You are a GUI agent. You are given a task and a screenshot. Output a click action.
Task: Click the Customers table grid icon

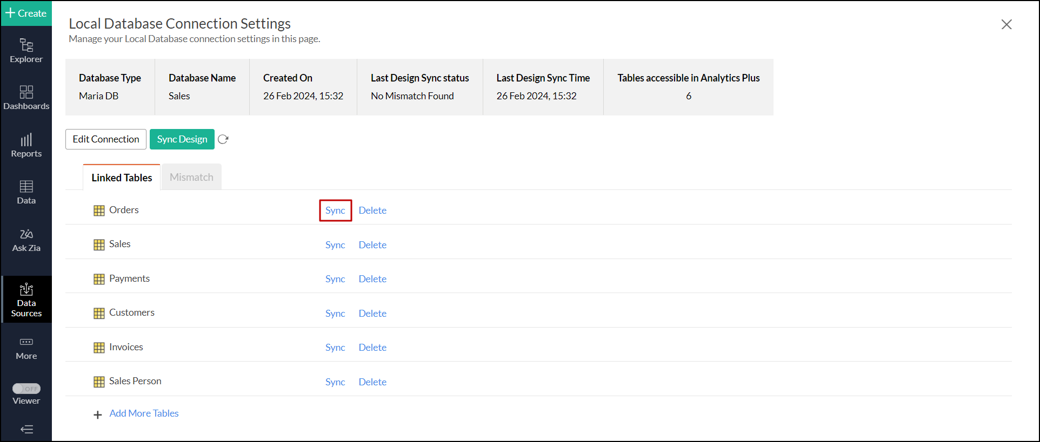[x=99, y=313]
